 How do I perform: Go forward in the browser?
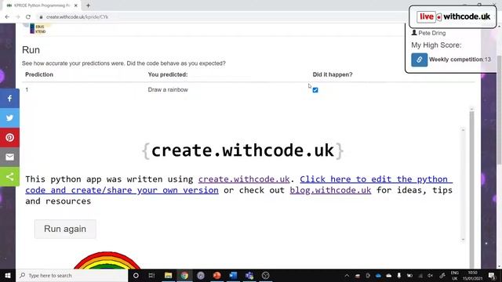(17, 16)
